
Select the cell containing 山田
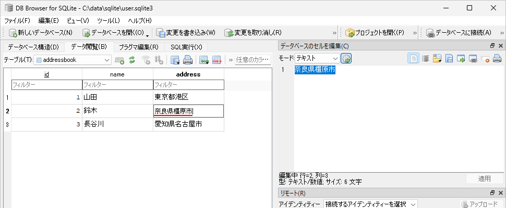click(x=117, y=97)
